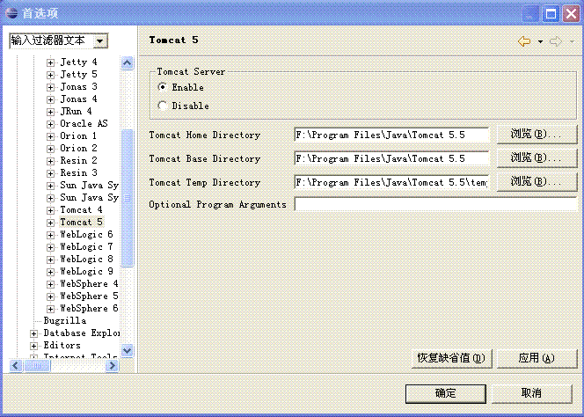Open the forward history dropdown arrow
584x417 pixels.
tap(572, 41)
